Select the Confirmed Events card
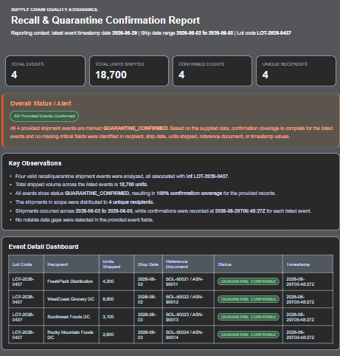This screenshot has height=356, width=340. pyautogui.click(x=212, y=71)
